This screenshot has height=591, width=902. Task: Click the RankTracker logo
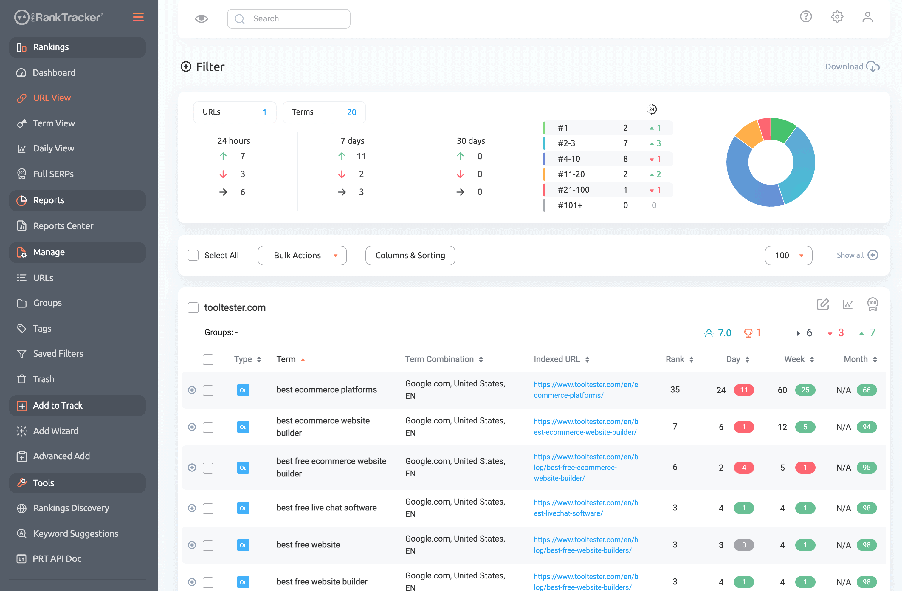click(x=58, y=17)
